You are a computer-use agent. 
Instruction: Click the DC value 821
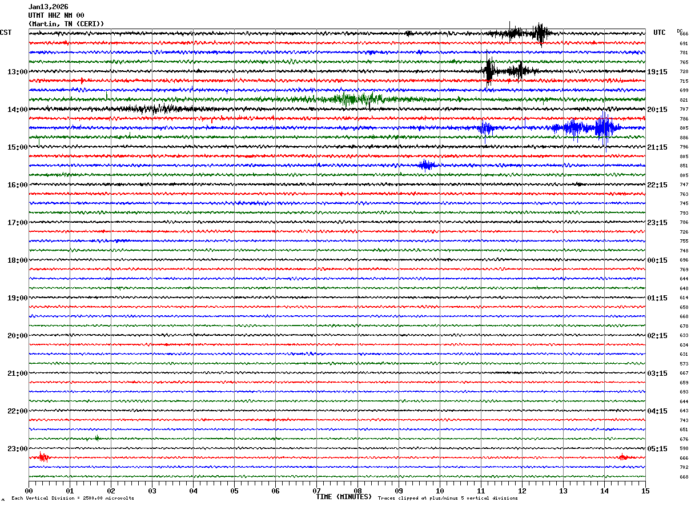(x=684, y=100)
